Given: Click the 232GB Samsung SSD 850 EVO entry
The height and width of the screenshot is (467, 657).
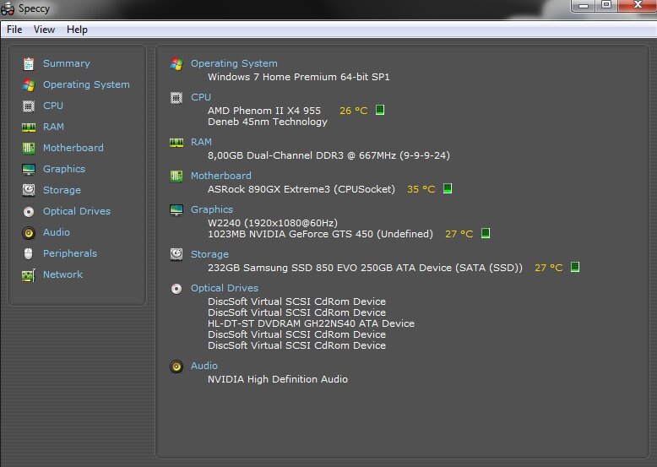Looking at the screenshot, I should point(366,268).
